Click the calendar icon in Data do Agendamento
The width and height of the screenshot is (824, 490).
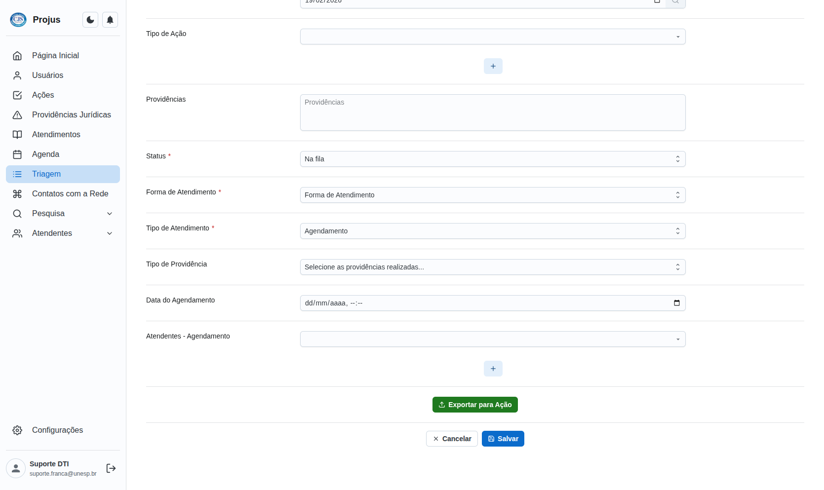click(x=676, y=303)
